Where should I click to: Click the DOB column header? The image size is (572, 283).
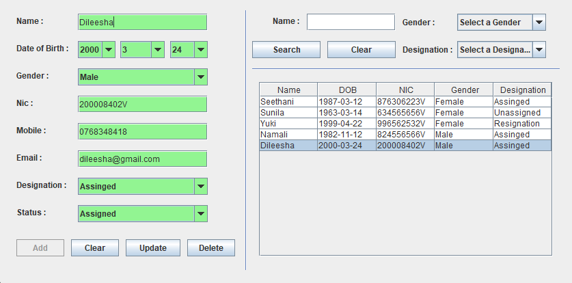(x=346, y=90)
